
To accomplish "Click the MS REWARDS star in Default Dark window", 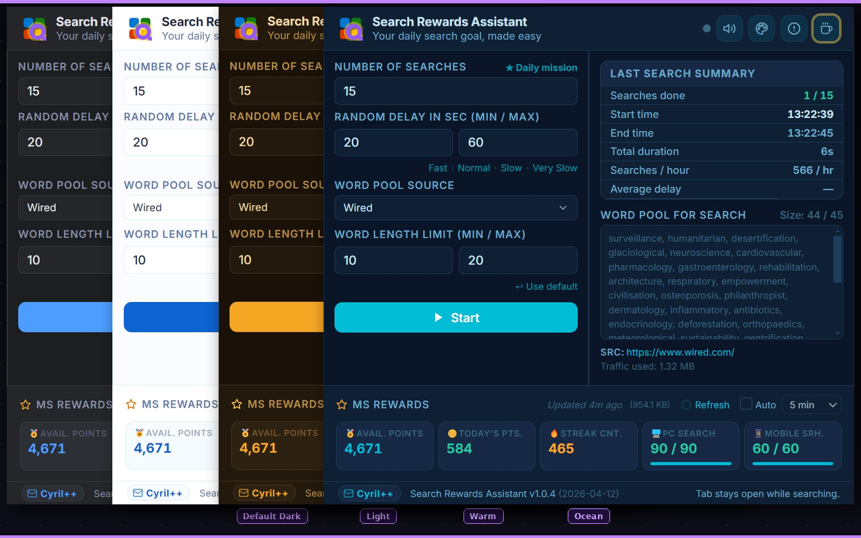I will [26, 405].
